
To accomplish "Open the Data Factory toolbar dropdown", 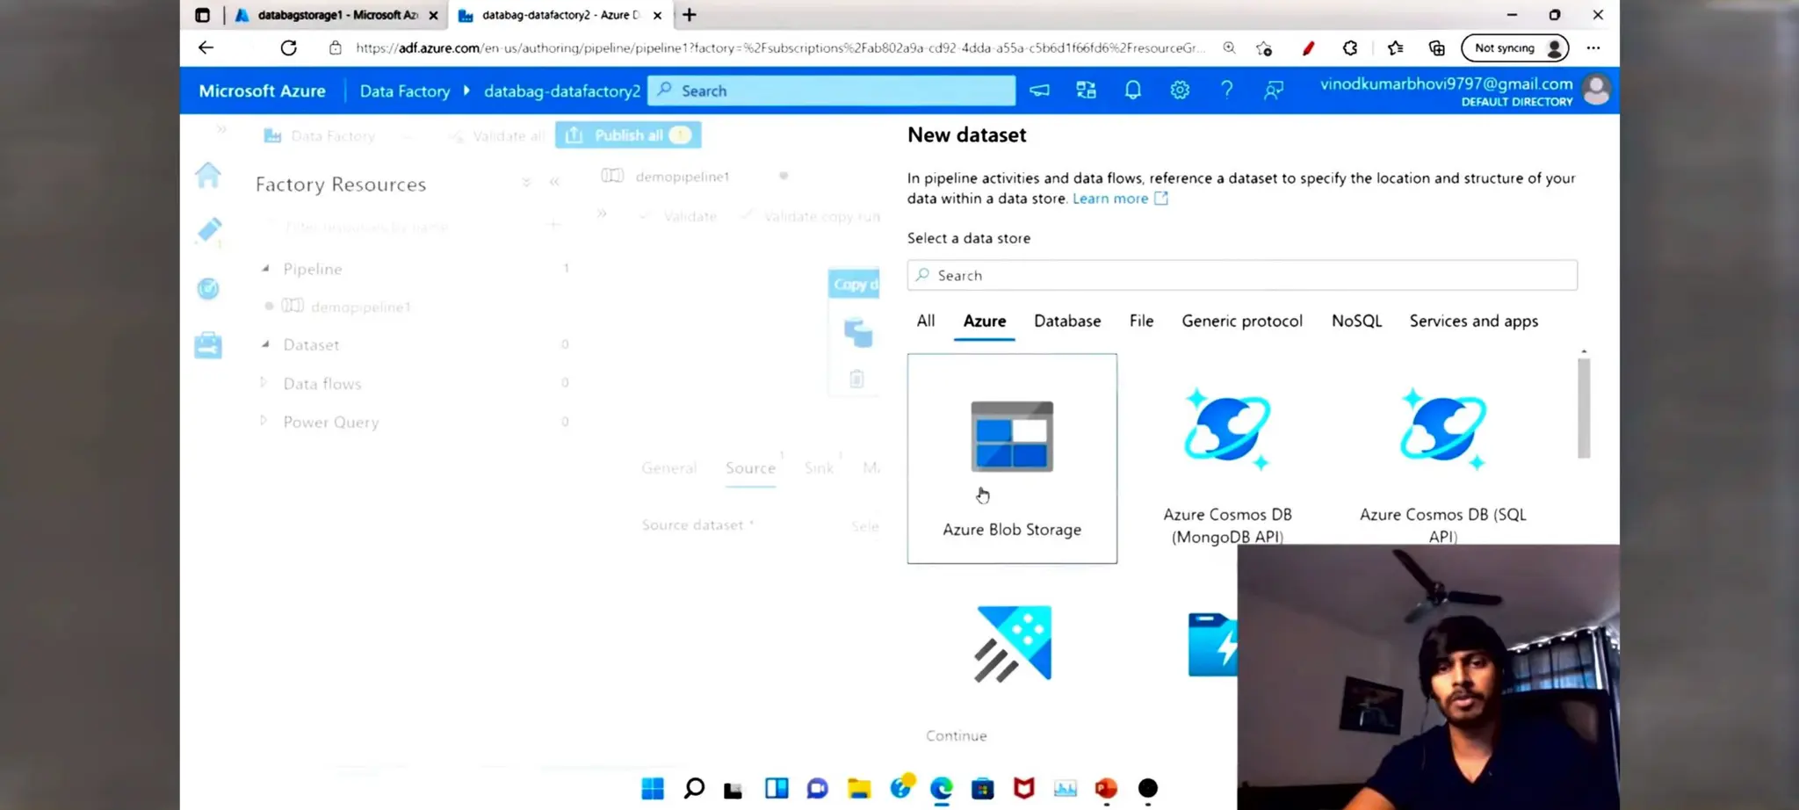I will tap(407, 136).
